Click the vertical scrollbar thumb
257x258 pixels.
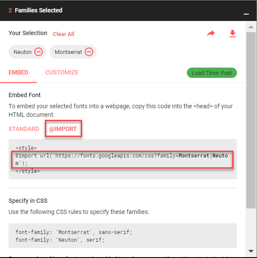coord(251,120)
